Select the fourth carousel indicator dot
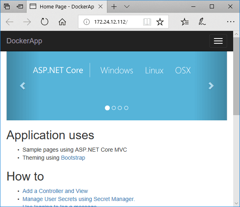This screenshot has width=240, height=207. coord(126,108)
